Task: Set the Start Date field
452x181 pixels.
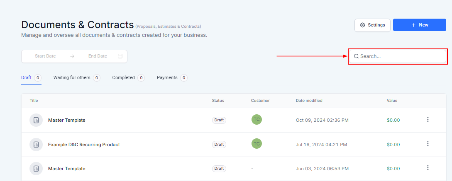Action: point(45,56)
